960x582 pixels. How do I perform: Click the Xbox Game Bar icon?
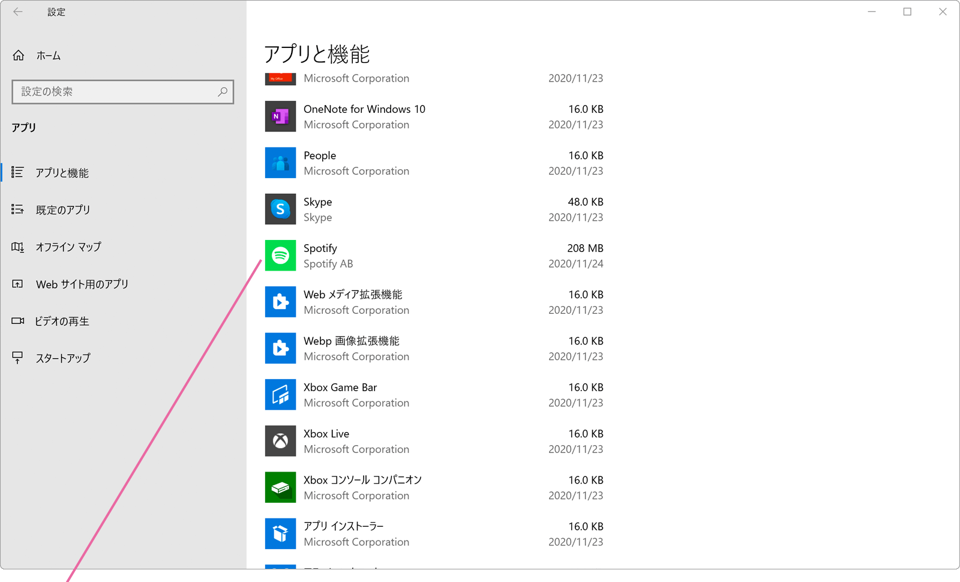click(x=280, y=394)
